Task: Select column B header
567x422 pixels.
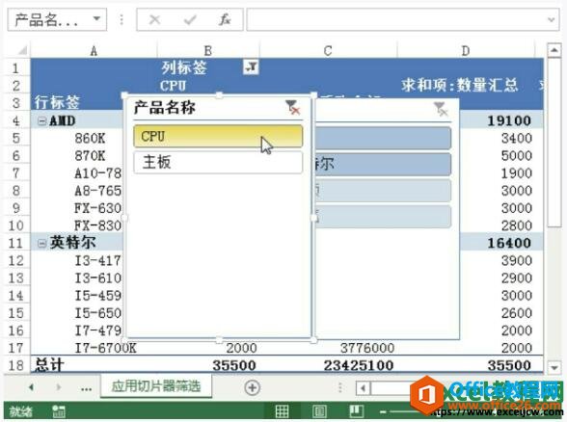Action: [208, 50]
